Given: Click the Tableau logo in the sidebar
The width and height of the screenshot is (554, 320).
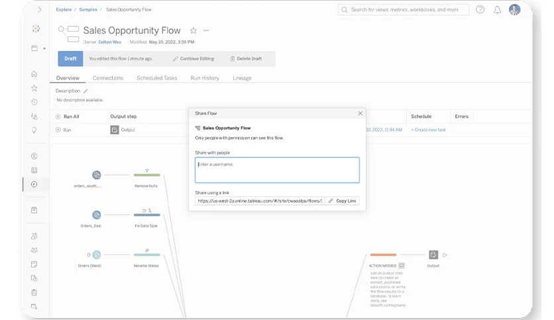Looking at the screenshot, I should (x=36, y=29).
